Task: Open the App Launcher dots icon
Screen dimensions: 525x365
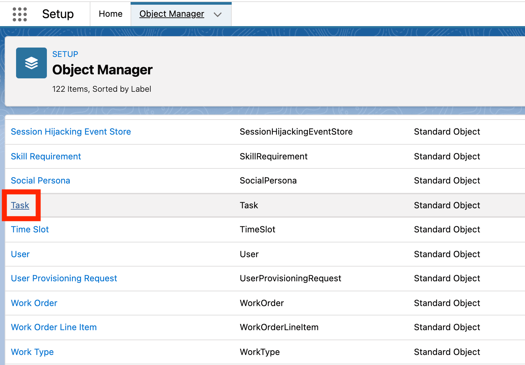Action: (19, 14)
